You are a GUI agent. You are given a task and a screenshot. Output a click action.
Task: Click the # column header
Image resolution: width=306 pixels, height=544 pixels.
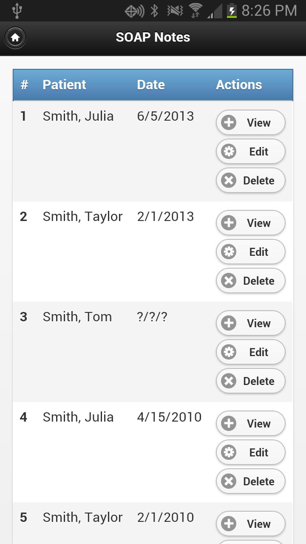coord(24,85)
